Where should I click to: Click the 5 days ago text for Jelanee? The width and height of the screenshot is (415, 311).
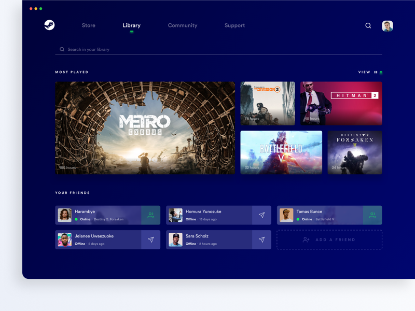point(96,244)
